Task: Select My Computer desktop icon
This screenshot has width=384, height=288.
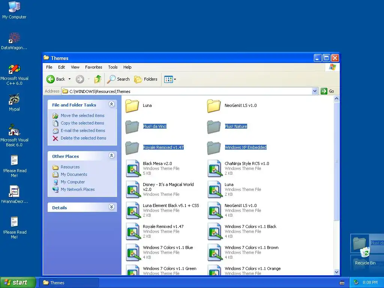Action: coord(14,10)
